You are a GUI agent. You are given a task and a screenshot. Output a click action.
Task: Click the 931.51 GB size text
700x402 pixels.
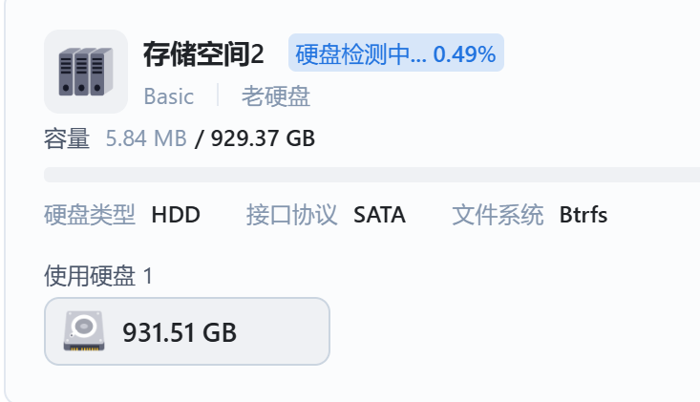[180, 332]
